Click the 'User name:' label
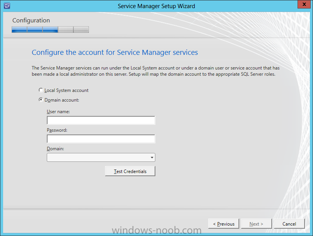Viewport: 313px width, 236px height. click(x=58, y=112)
